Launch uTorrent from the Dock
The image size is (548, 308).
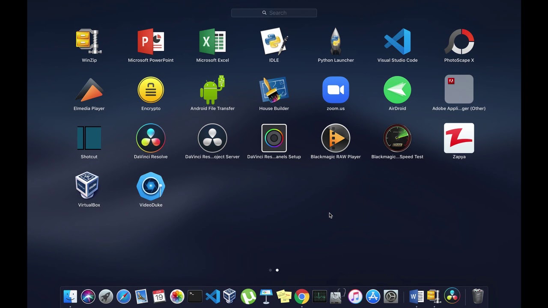pos(248,296)
